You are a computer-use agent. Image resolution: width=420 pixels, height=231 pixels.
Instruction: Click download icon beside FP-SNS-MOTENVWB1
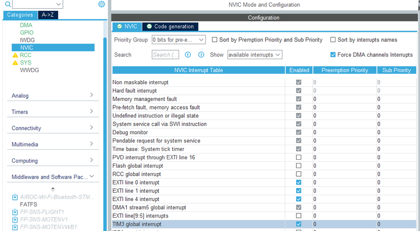pyautogui.click(x=15, y=227)
